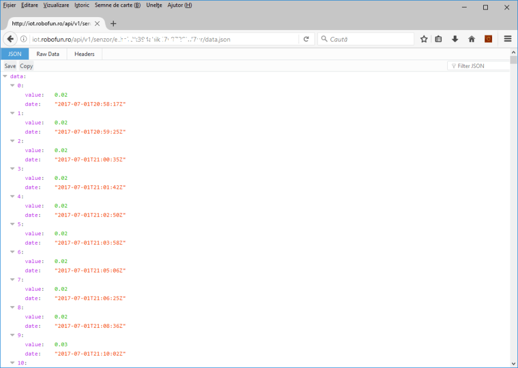Viewport: 518px width, 368px height.
Task: Open the hamburger menu
Action: 507,39
